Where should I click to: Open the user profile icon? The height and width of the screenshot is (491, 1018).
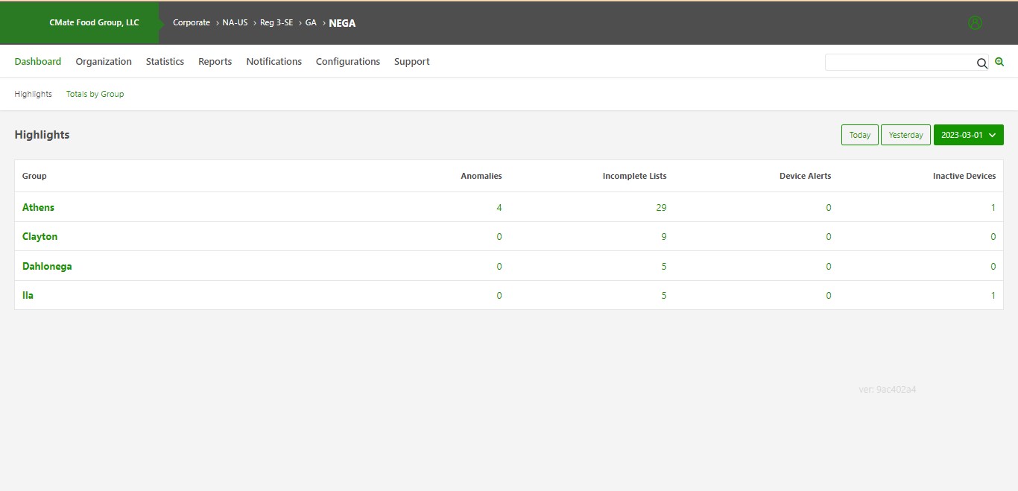975,22
